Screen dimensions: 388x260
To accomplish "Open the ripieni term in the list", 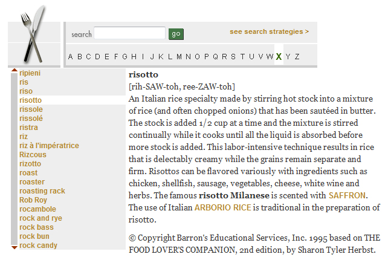I will pyautogui.click(x=30, y=73).
